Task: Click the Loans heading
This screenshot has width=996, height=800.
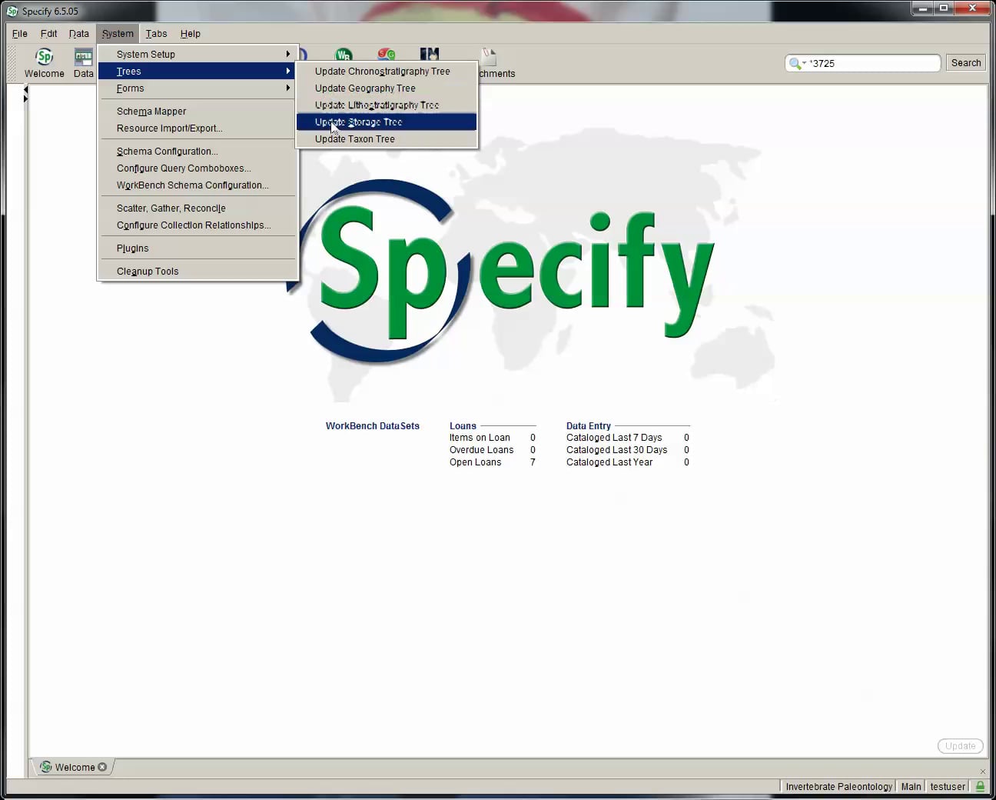Action: [x=463, y=425]
